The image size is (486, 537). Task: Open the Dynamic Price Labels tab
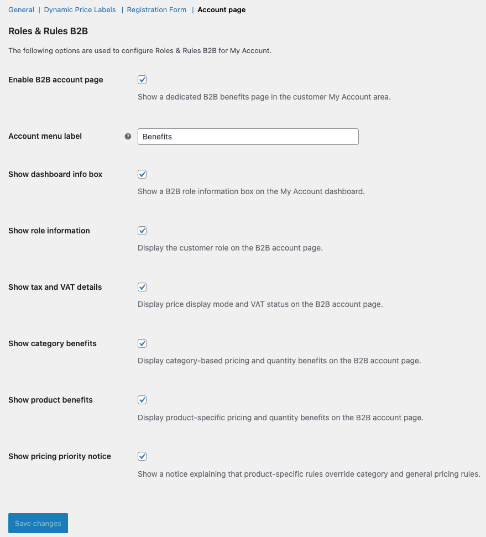(x=80, y=9)
